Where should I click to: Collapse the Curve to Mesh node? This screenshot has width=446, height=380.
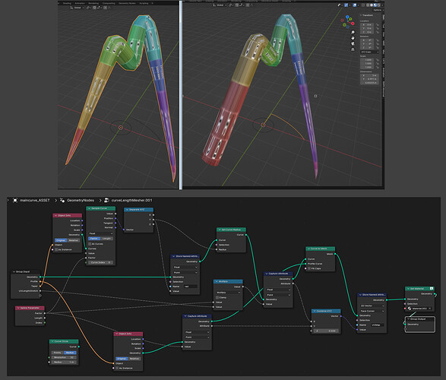308,249
